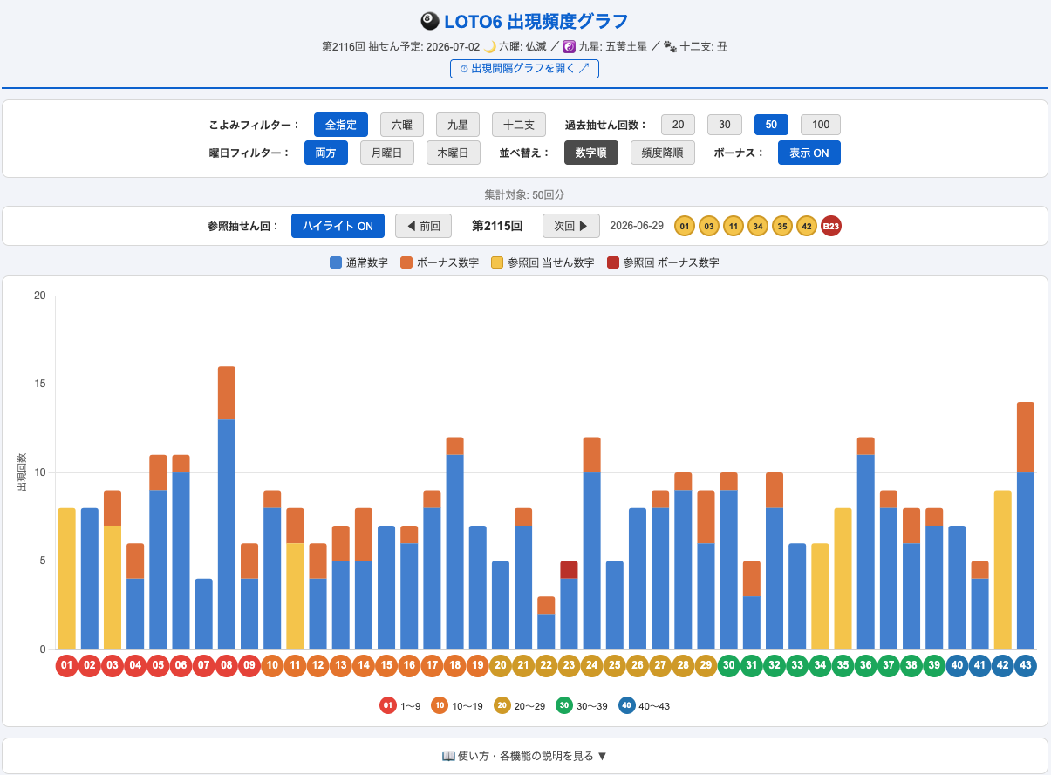The height and width of the screenshot is (775, 1051).
Task: Set past draws count to 50
Action: click(771, 125)
